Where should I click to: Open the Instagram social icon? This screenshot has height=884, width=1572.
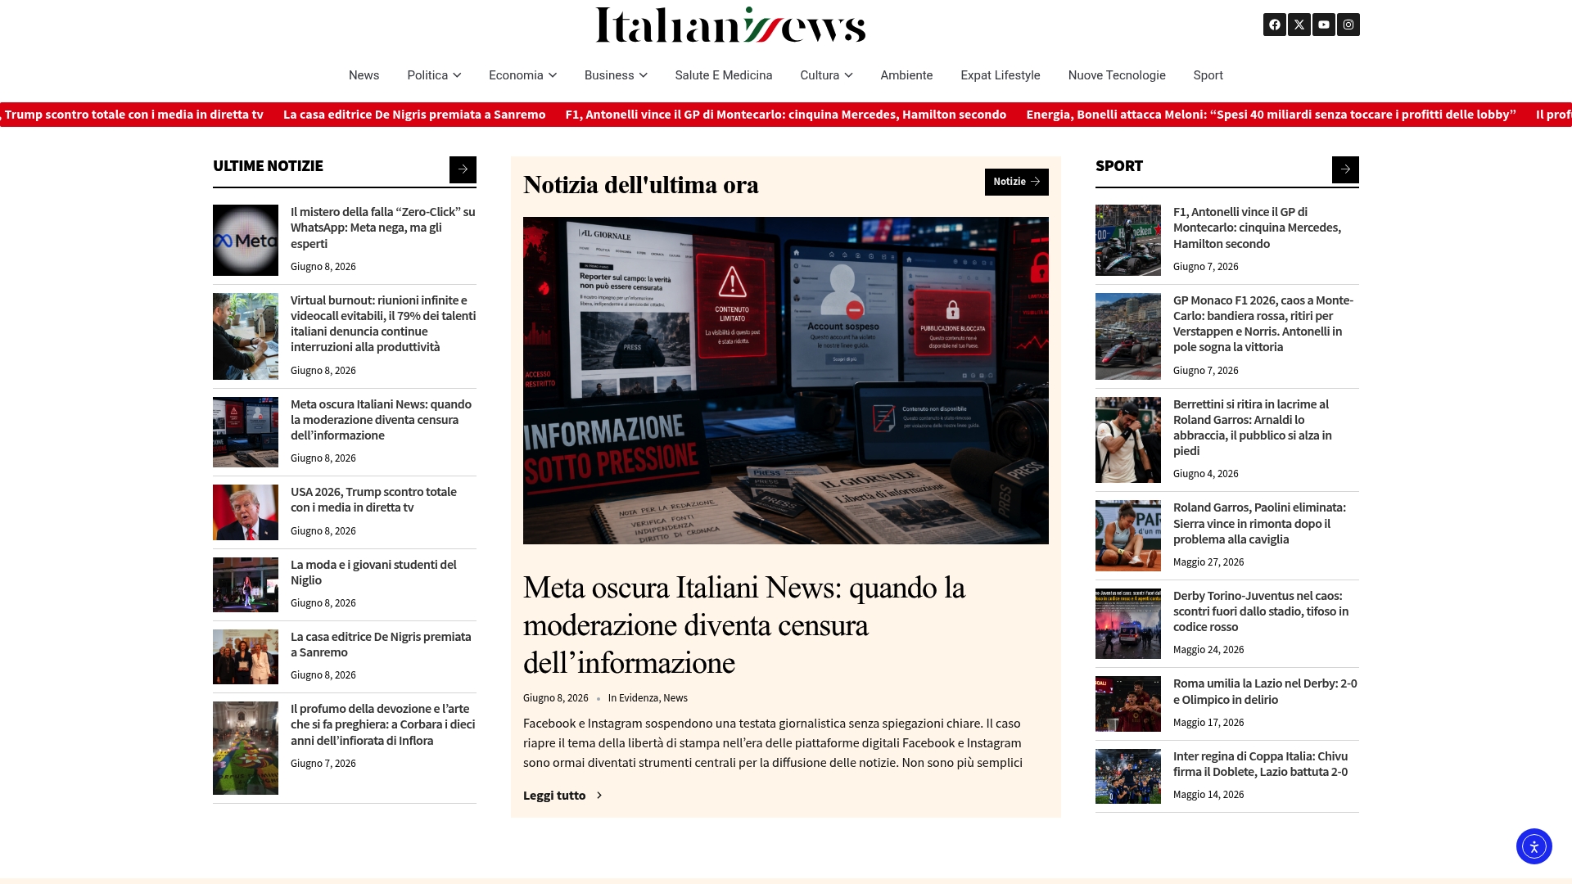tap(1348, 25)
